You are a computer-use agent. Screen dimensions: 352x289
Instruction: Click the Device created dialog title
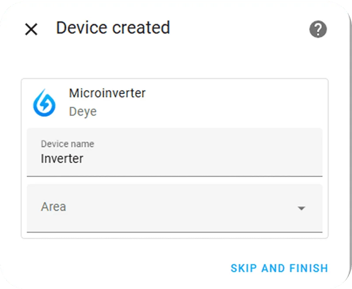pyautogui.click(x=113, y=28)
